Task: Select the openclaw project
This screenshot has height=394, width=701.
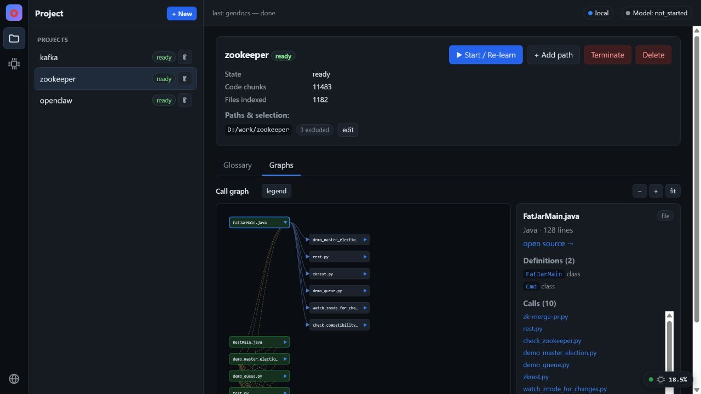Action: (x=116, y=100)
